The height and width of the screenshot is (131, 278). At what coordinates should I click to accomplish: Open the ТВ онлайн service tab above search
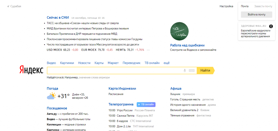click(x=152, y=63)
